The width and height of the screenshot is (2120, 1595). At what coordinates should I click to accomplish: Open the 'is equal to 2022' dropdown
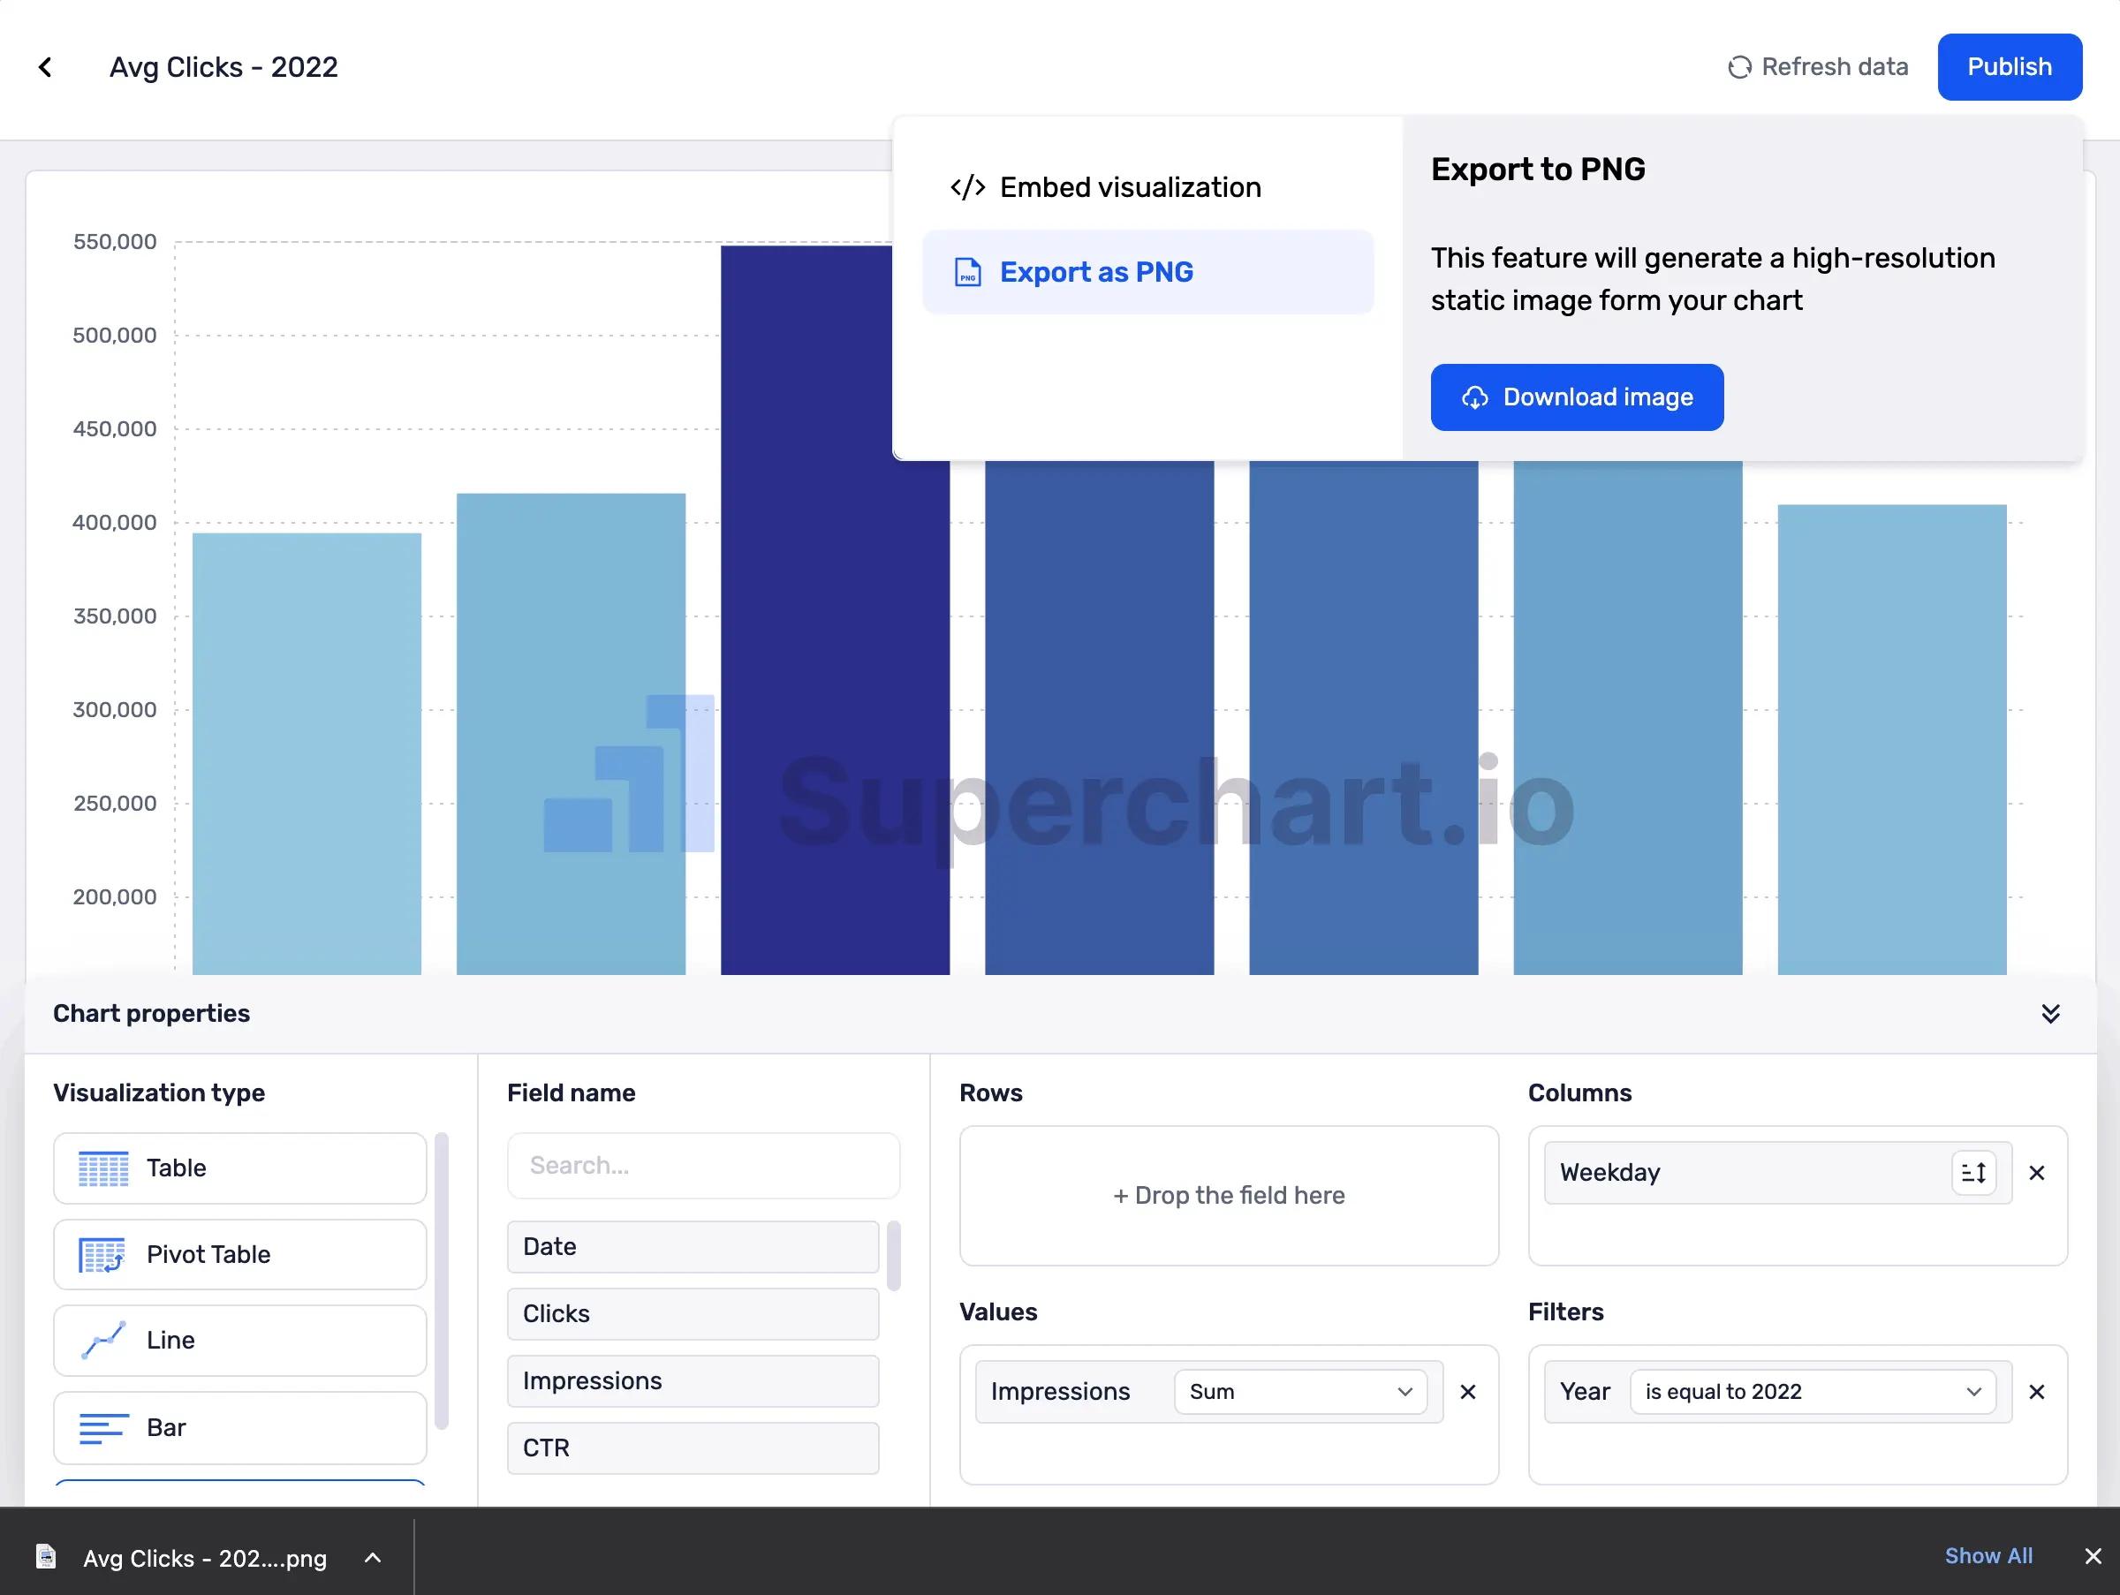coord(1812,1392)
